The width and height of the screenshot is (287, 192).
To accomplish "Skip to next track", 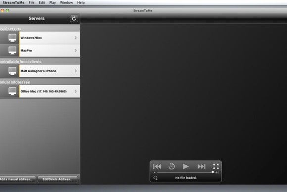I will pyautogui.click(x=201, y=166).
